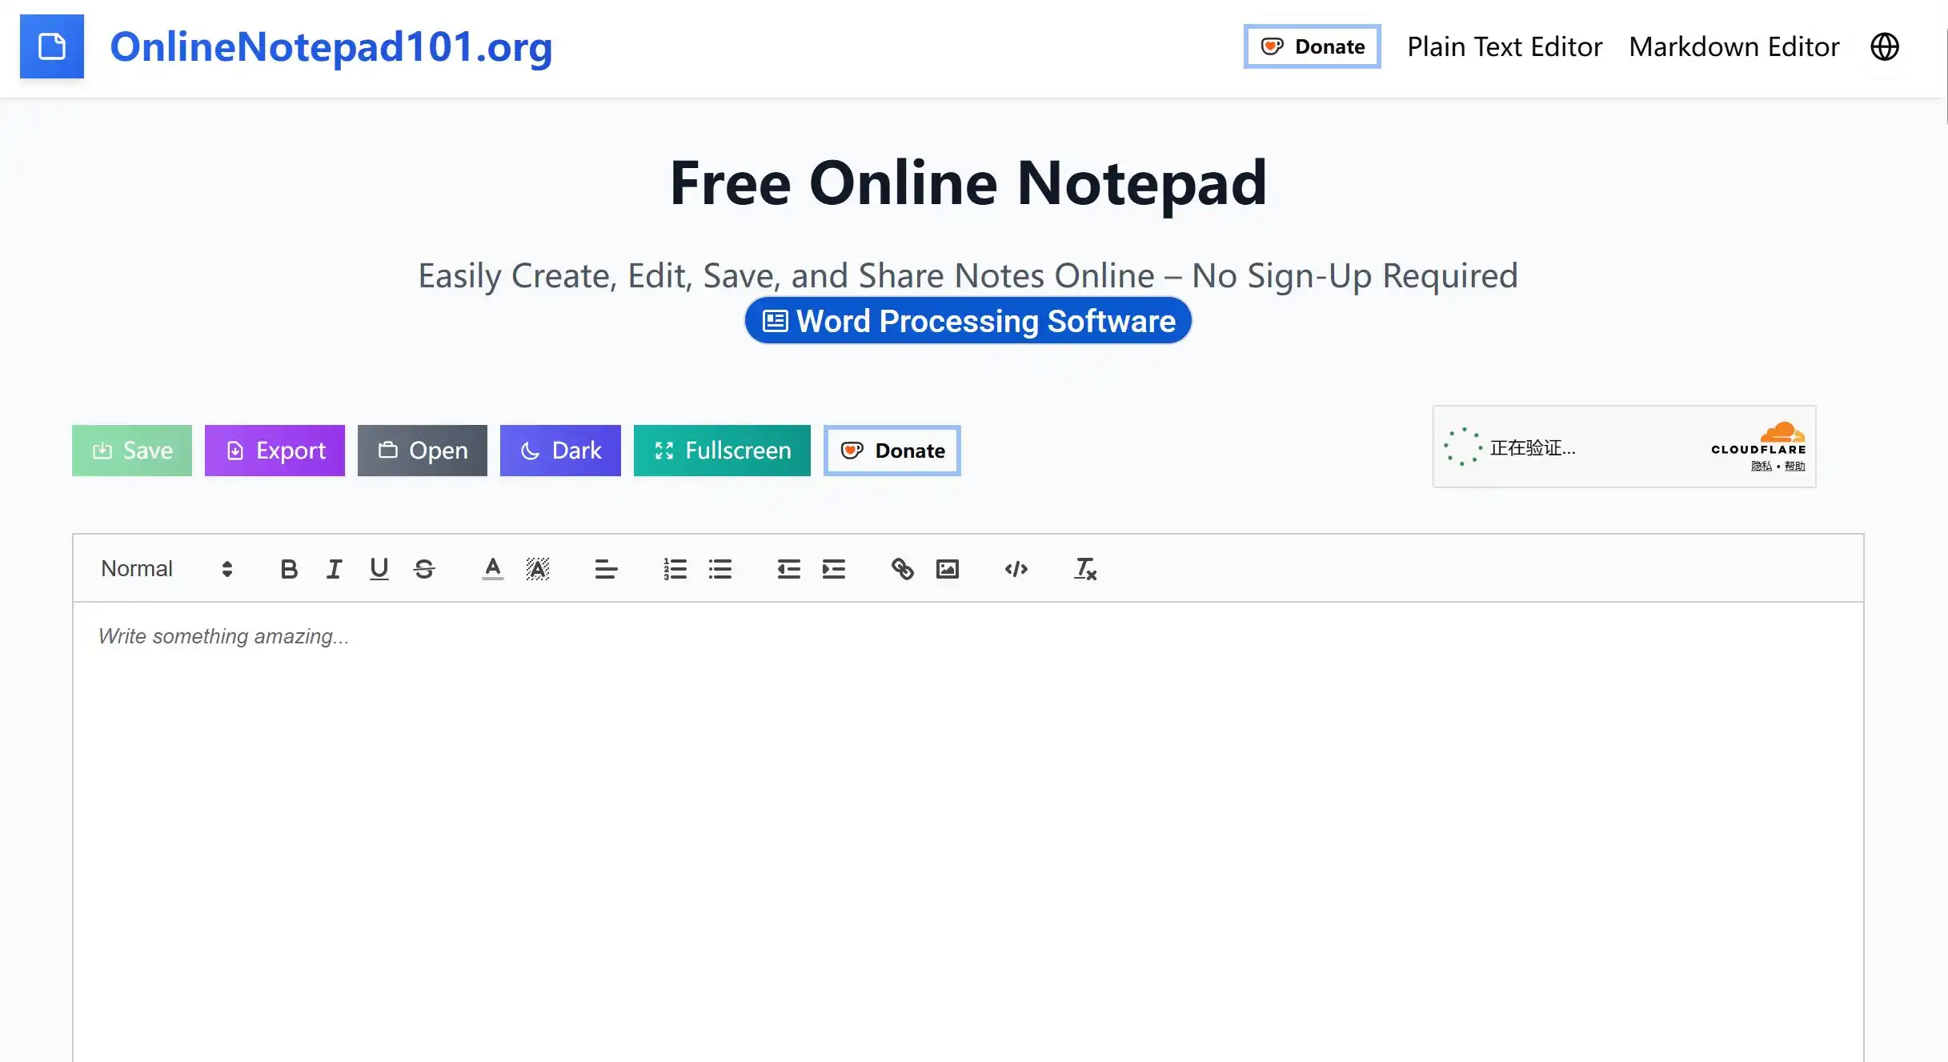Open the Markdown Editor
Image resolution: width=1948 pixels, height=1062 pixels.
click(x=1734, y=46)
